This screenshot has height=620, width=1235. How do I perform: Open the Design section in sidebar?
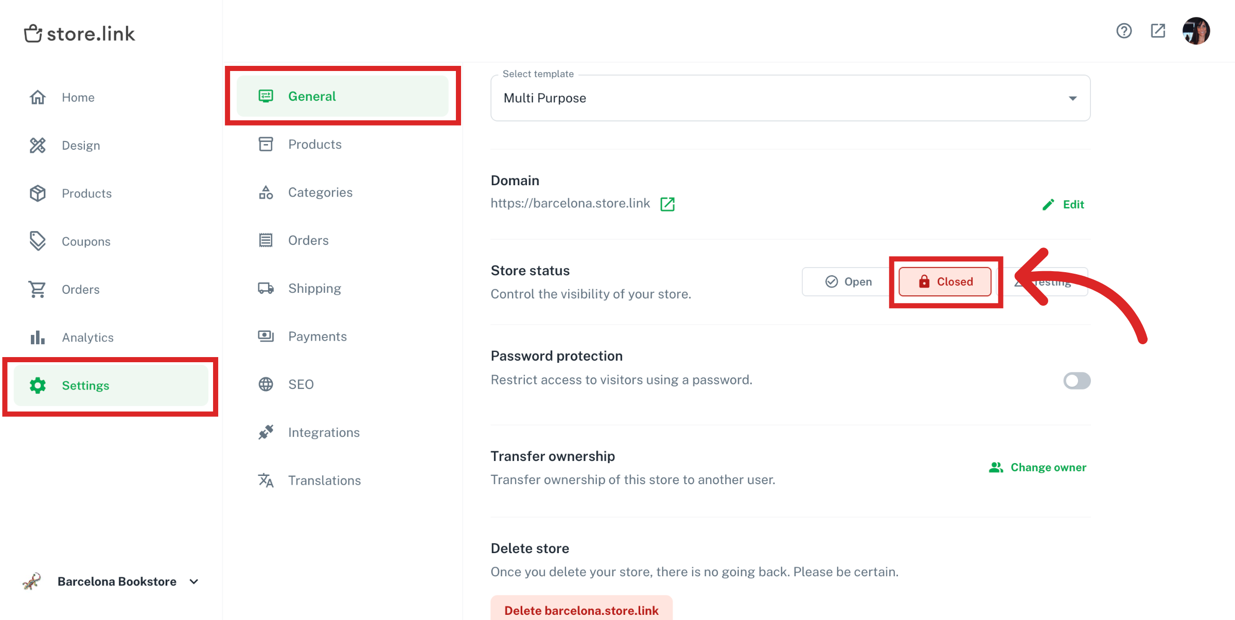(x=80, y=145)
